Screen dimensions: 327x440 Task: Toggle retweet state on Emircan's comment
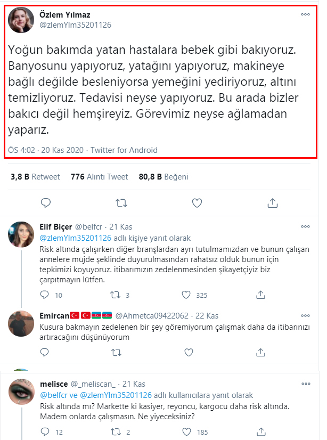tap(114, 352)
